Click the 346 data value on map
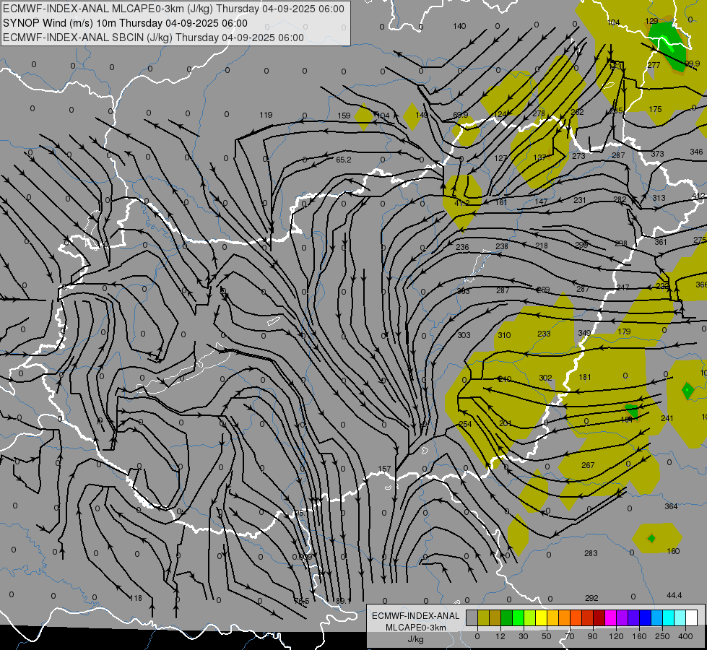 696,152
